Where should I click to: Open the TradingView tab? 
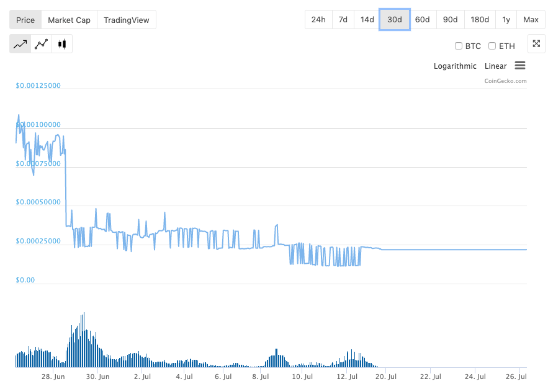point(127,20)
